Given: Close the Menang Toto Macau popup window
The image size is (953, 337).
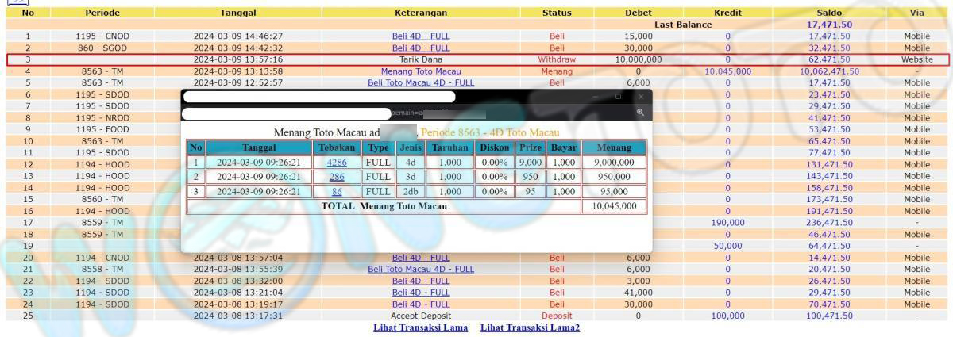Looking at the screenshot, I should click(641, 97).
